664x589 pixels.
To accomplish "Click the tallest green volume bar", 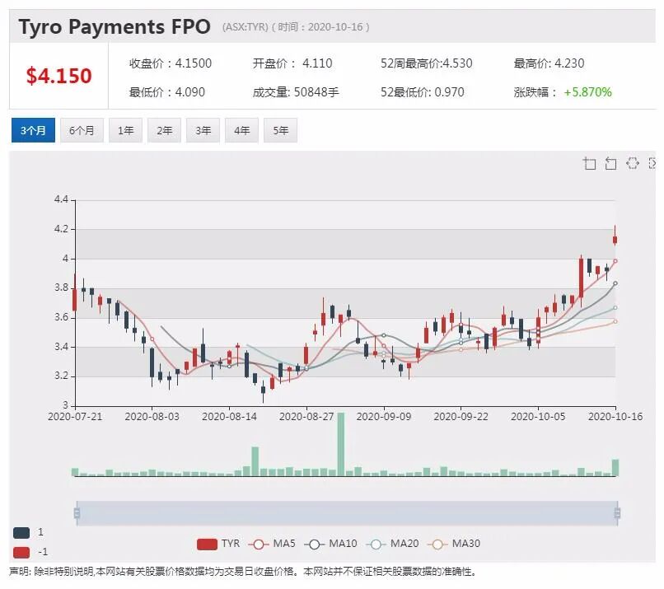I will [341, 444].
